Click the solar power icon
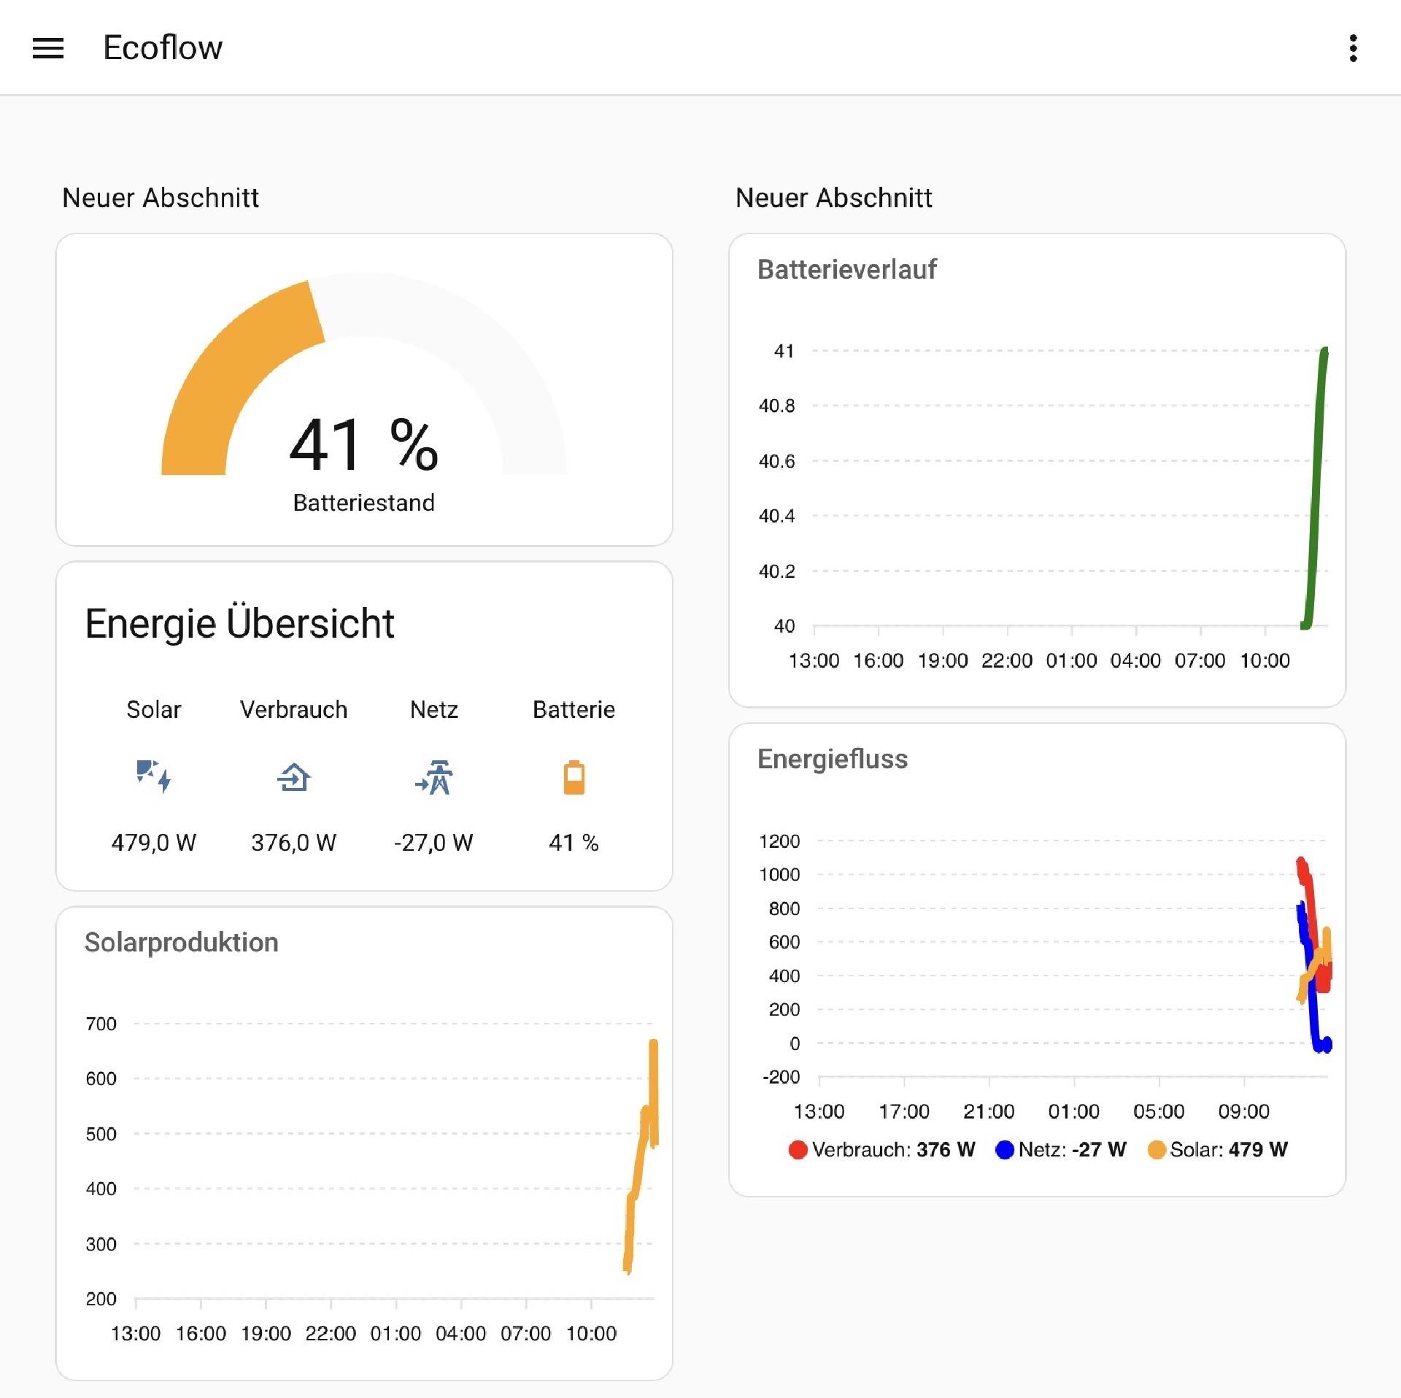 [x=153, y=776]
